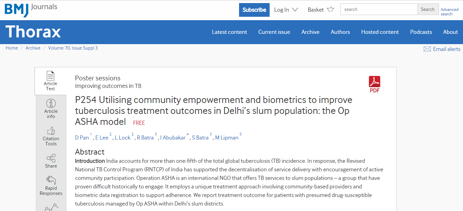Viewport: 463px width, 211px height.
Task: Click the Share icon in sidebar
Action: coord(51,158)
